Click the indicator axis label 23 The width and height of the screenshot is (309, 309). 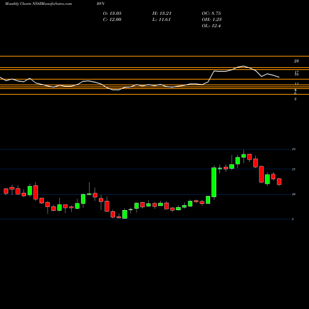pyautogui.click(x=296, y=61)
